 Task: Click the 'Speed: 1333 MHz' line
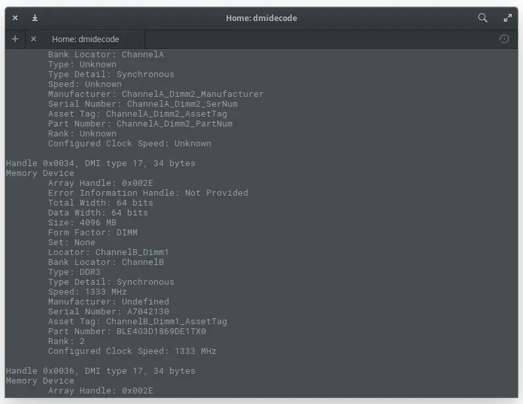click(x=88, y=291)
